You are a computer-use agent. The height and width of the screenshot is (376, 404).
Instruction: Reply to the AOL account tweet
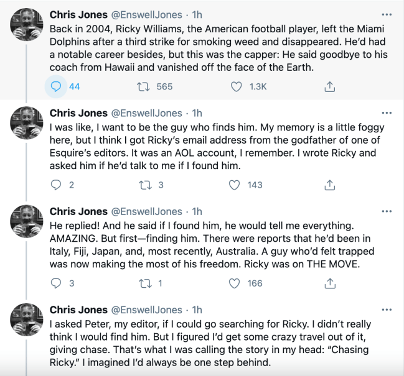[55, 185]
